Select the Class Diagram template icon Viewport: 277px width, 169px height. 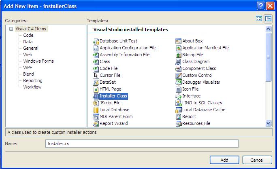(x=179, y=62)
